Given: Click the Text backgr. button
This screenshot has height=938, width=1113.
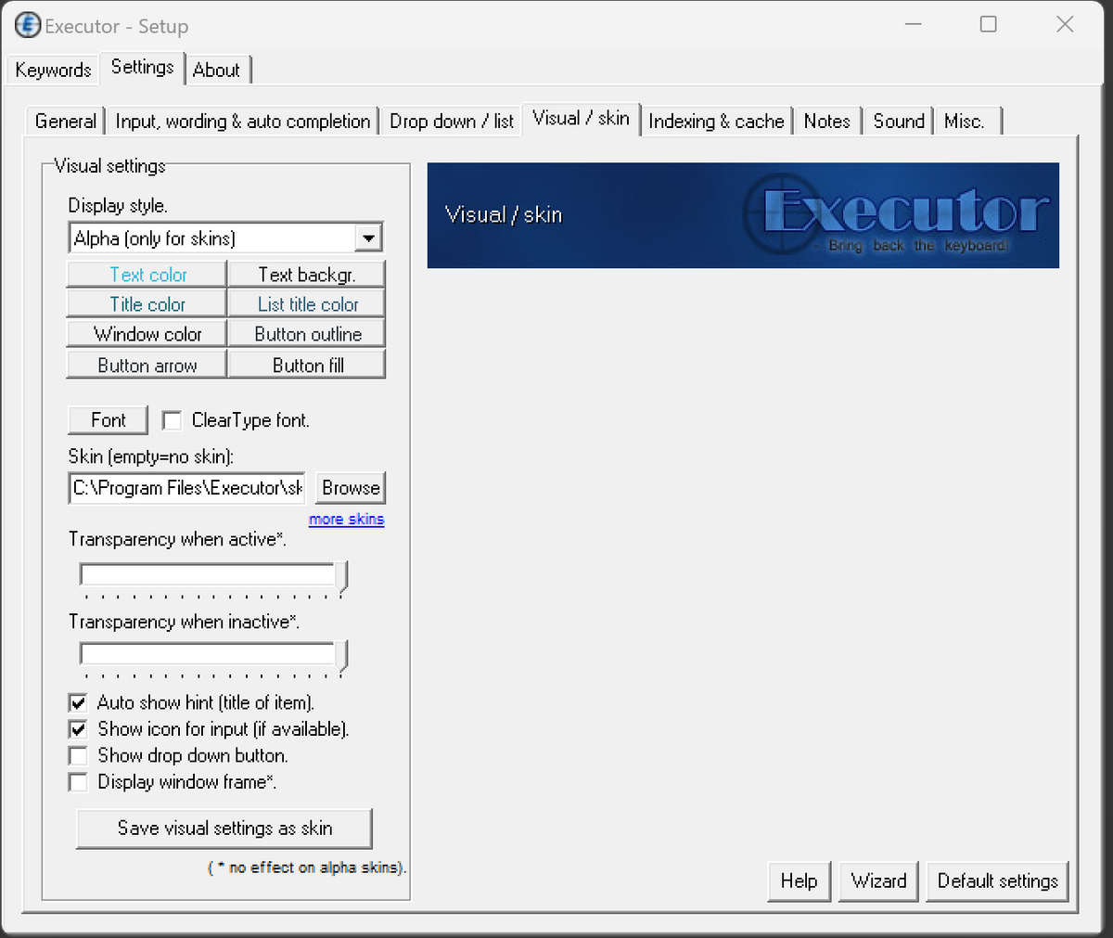Looking at the screenshot, I should coord(306,275).
